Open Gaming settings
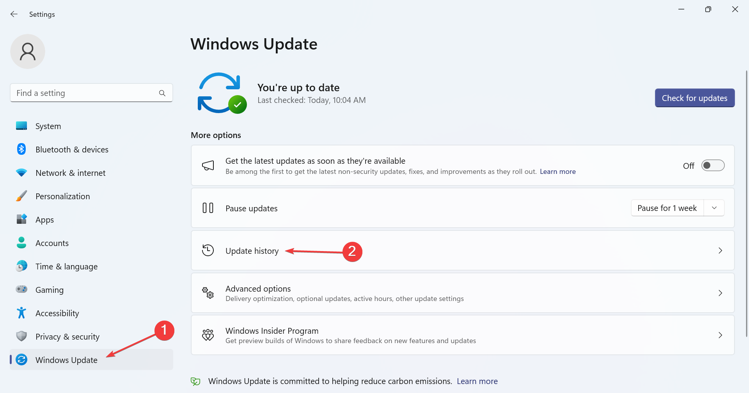The image size is (749, 393). pyautogui.click(x=91, y=290)
